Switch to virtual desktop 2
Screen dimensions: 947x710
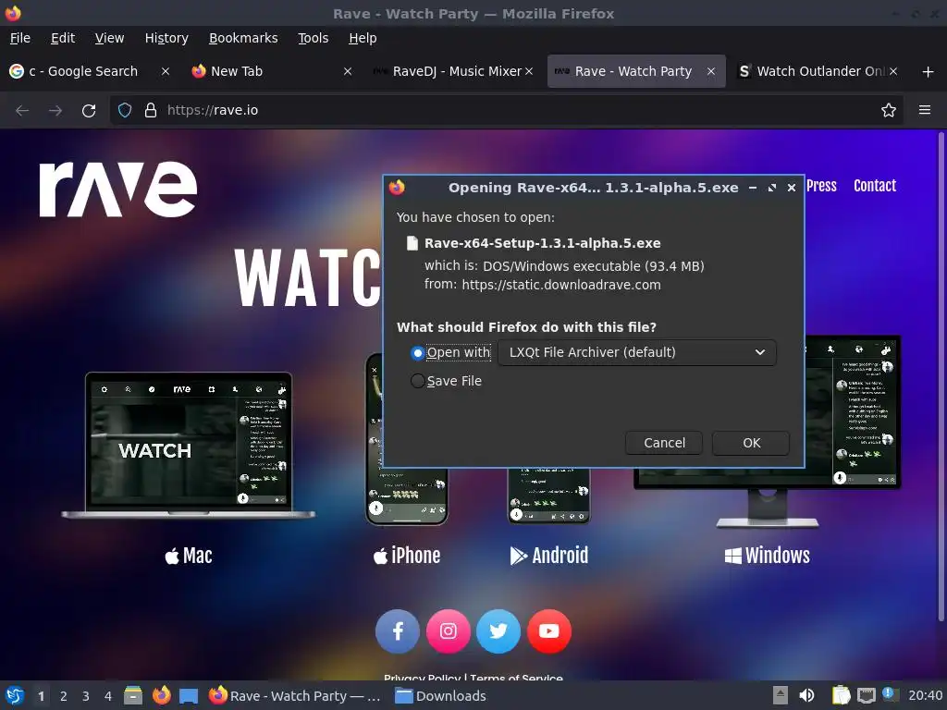63,696
